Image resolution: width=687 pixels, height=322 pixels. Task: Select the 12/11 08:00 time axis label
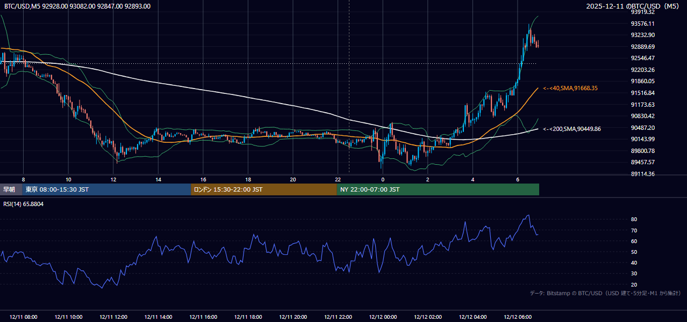pos(23,317)
